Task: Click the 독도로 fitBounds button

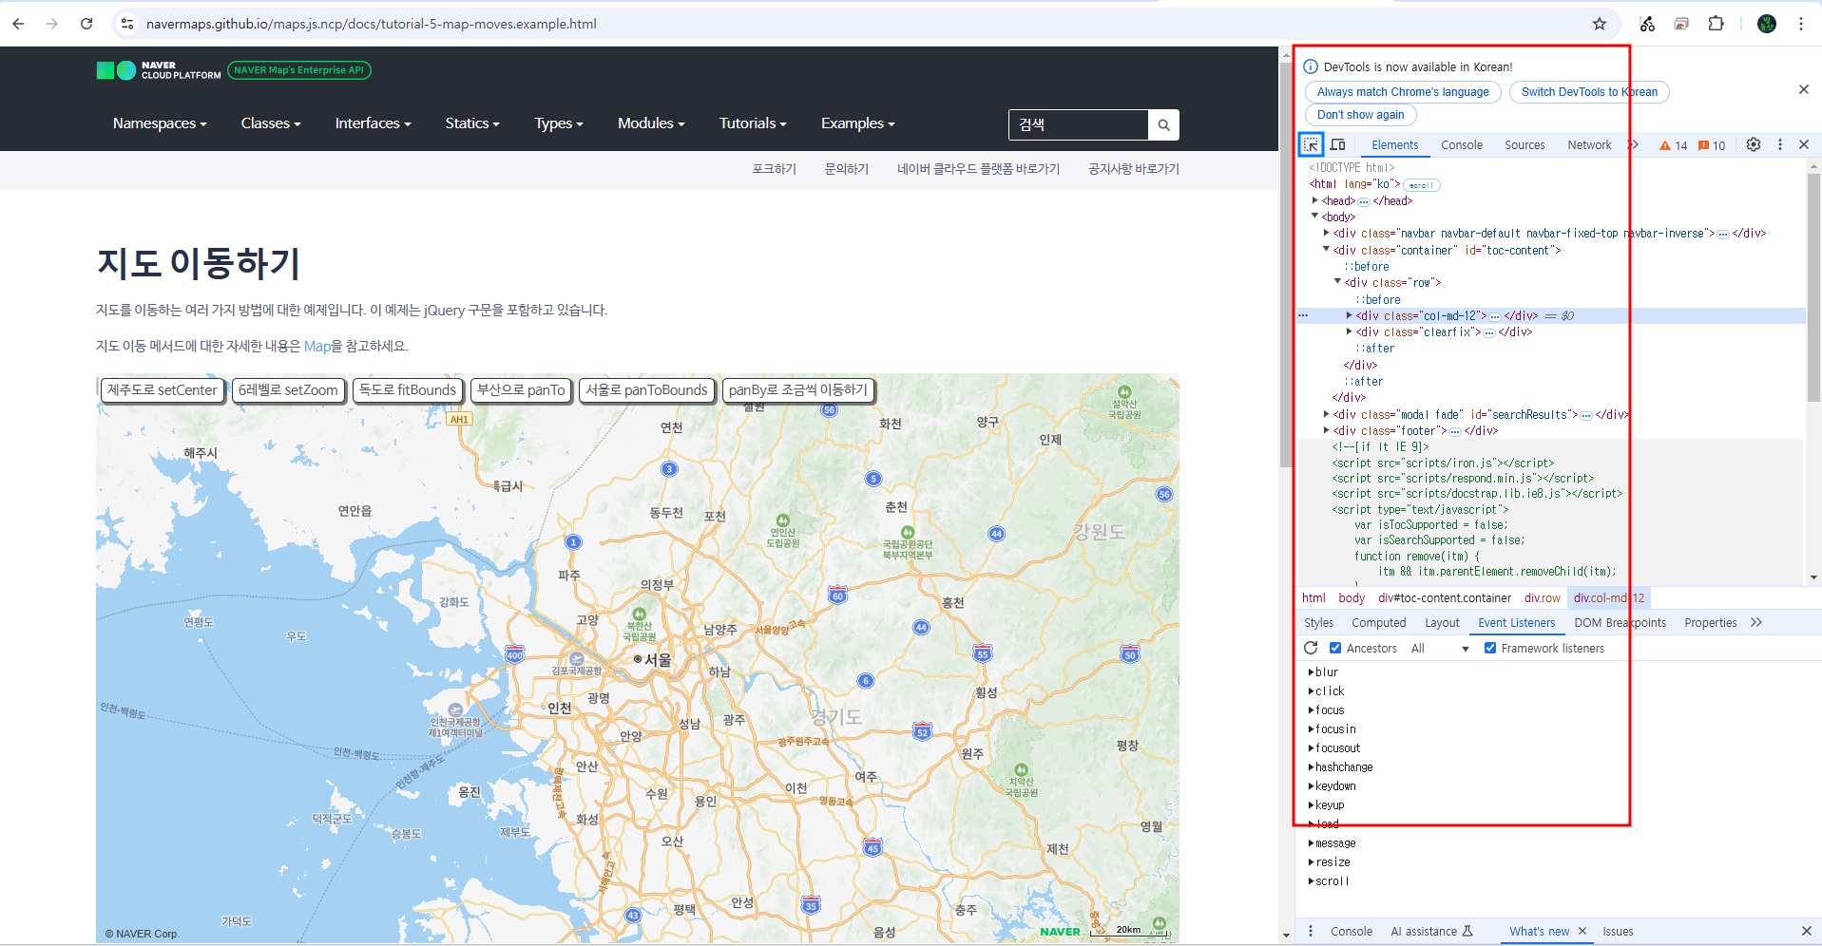Action: coord(407,390)
